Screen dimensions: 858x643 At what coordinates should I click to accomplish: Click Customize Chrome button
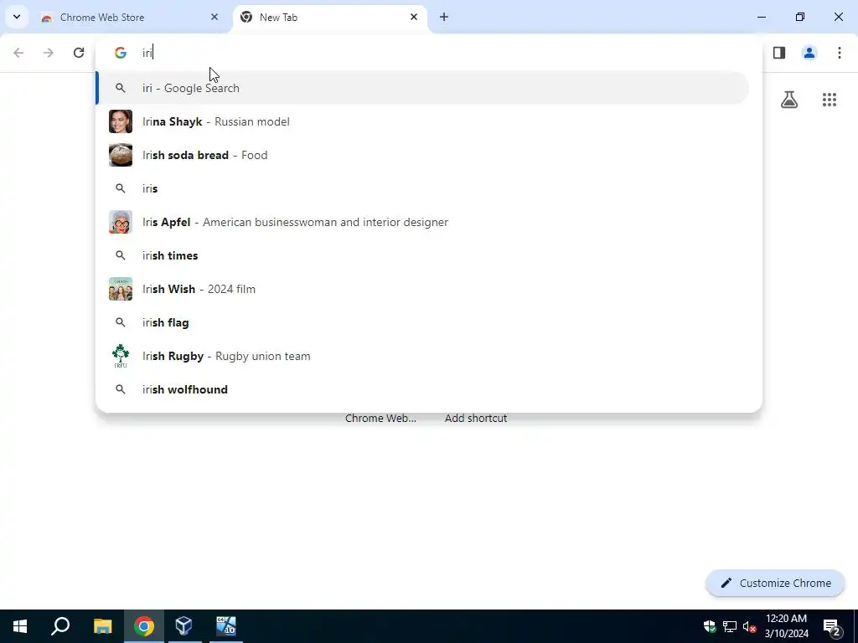pos(775,583)
